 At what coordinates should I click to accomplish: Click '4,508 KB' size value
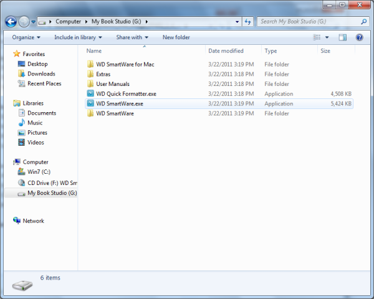[x=341, y=93]
